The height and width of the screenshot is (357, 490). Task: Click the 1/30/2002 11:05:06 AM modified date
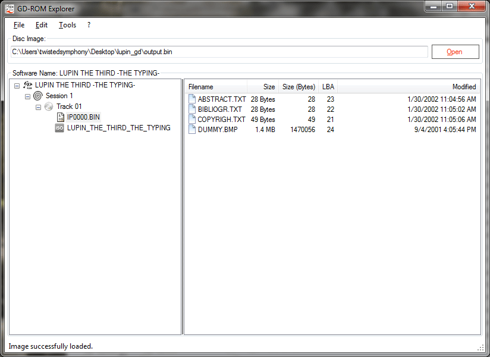coord(442,120)
